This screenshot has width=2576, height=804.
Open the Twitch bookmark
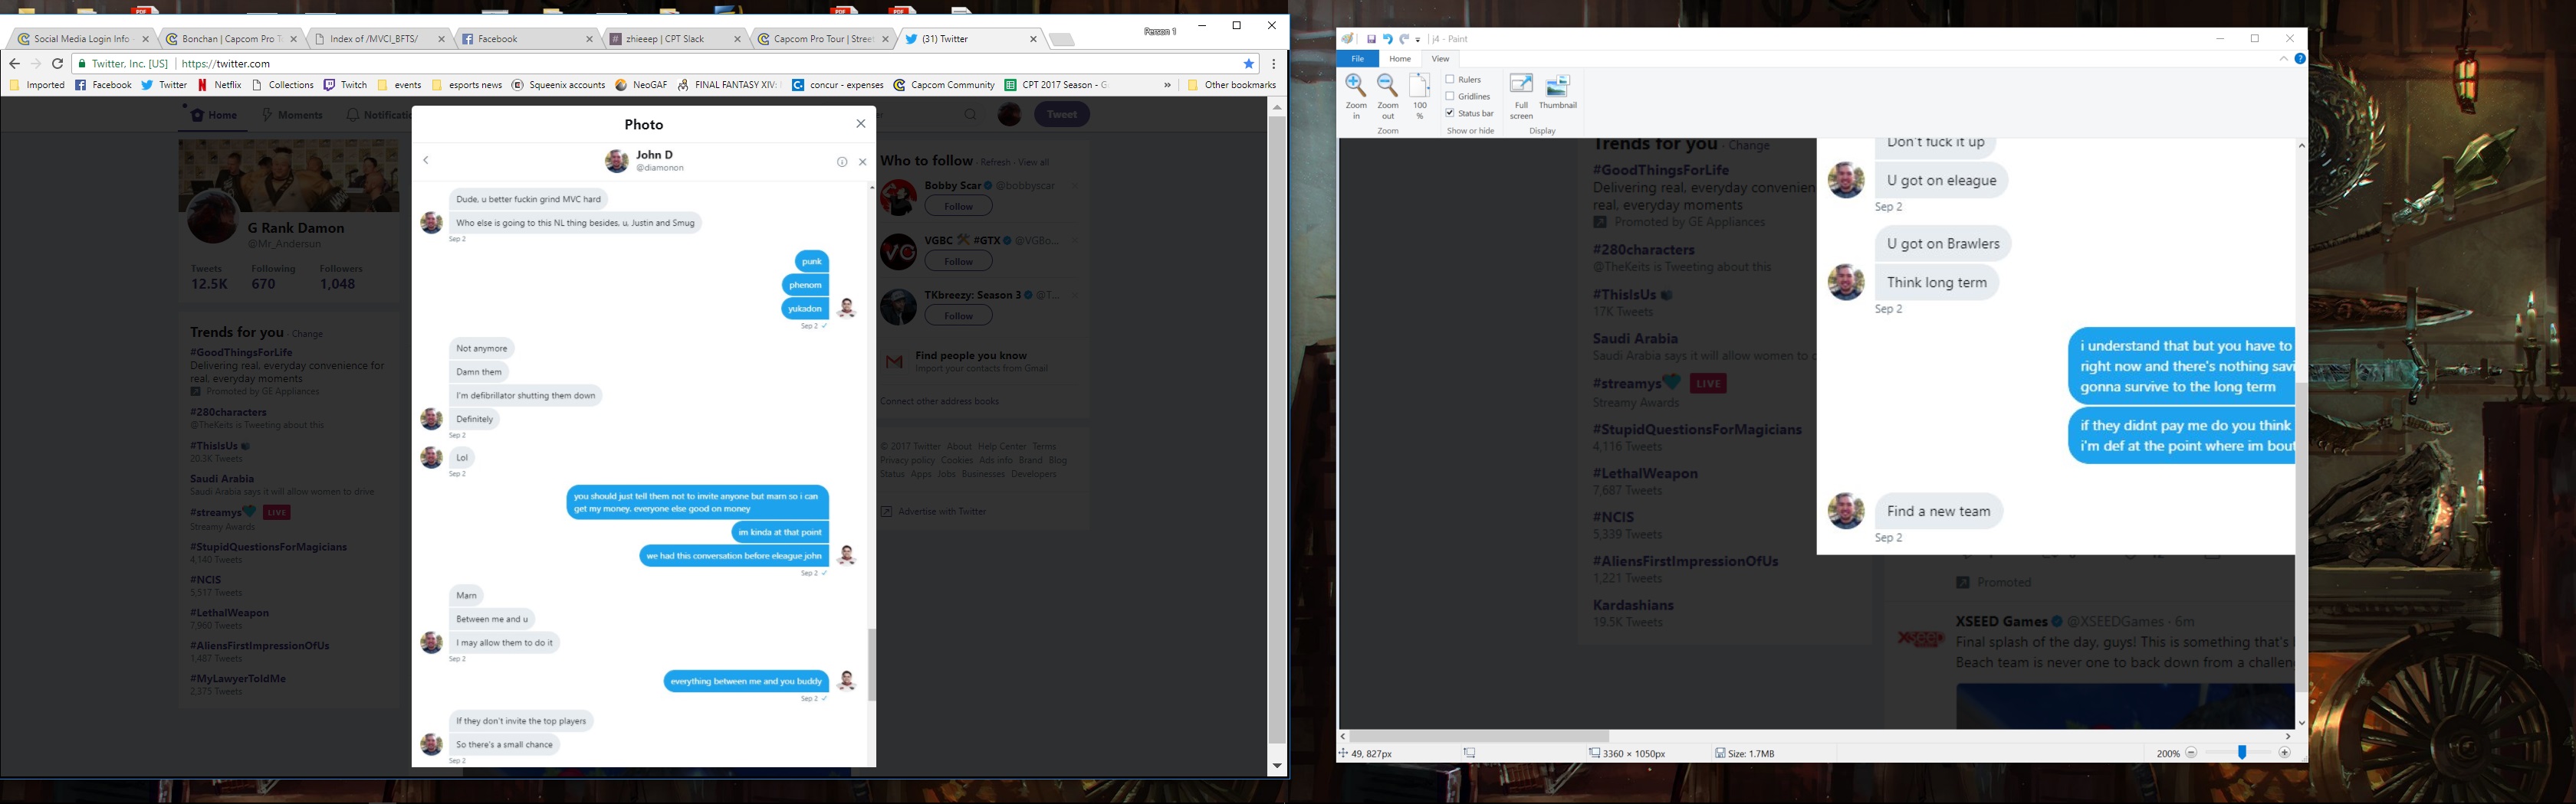click(x=346, y=85)
